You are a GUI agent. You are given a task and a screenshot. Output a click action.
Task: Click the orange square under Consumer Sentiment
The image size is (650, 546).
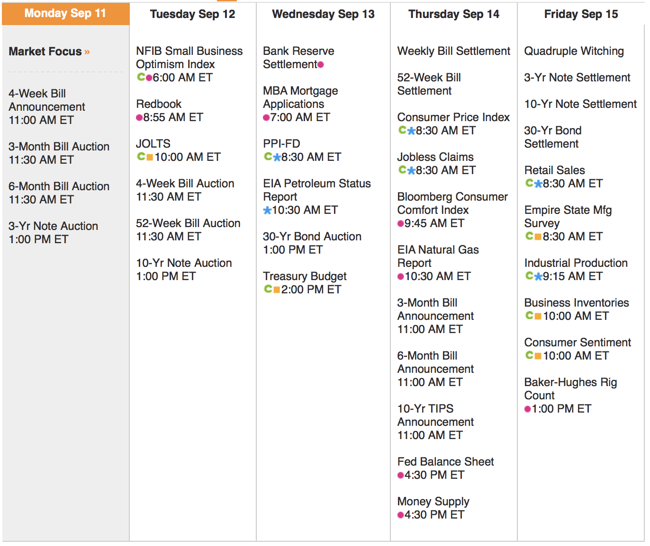coord(538,355)
